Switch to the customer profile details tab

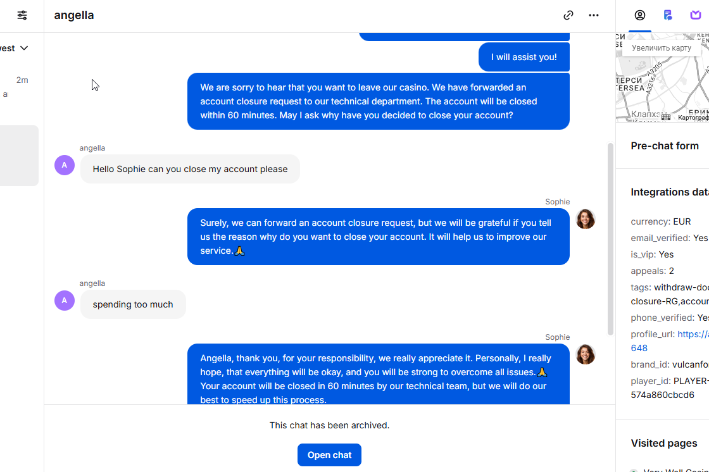[x=640, y=15]
